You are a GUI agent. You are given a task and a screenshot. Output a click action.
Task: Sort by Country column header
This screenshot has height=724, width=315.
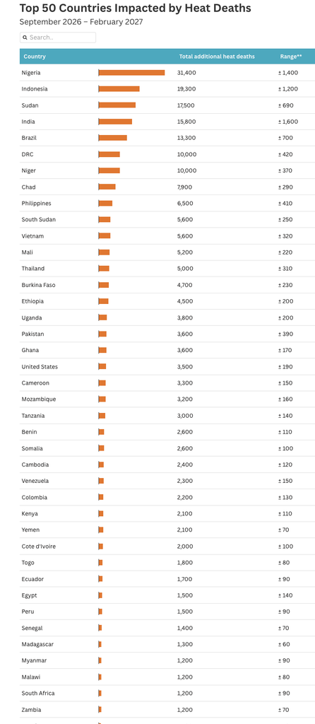[35, 57]
